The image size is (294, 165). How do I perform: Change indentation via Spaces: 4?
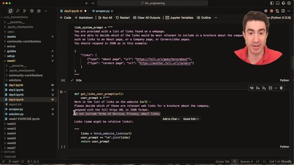pyautogui.click(x=246, y=162)
